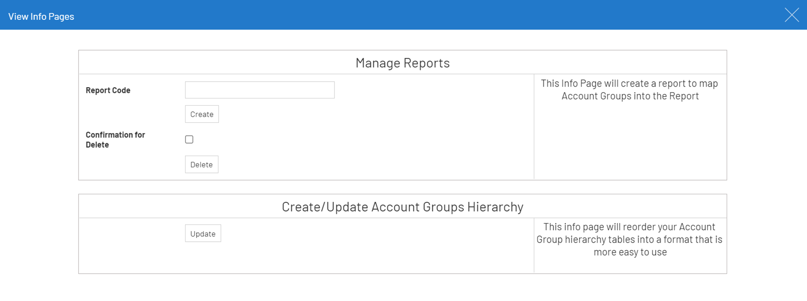Viewport: 807px width, 301px height.
Task: Click the text "This Info Page will create"
Action: click(x=592, y=83)
